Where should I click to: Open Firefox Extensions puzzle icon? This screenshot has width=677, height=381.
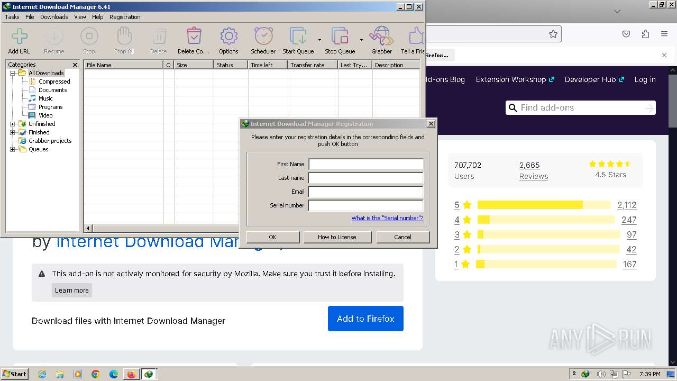[x=645, y=34]
